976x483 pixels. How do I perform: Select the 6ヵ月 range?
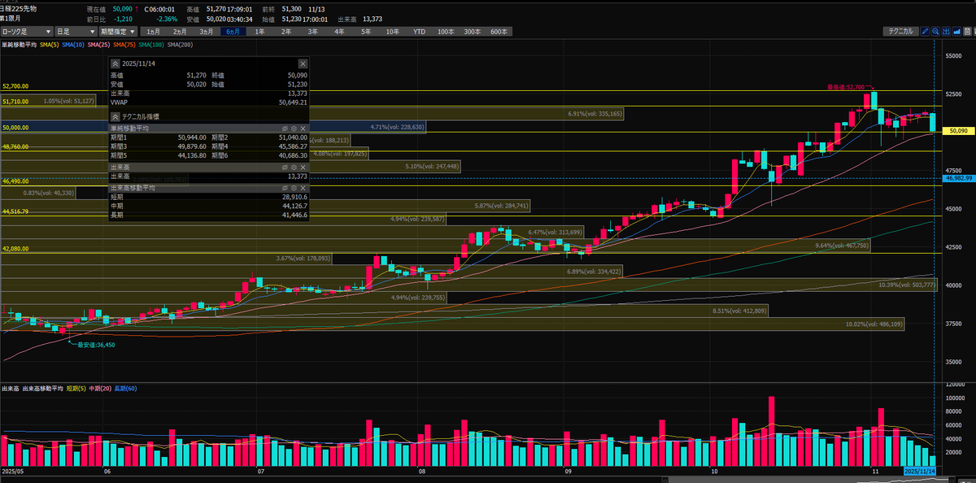(x=233, y=32)
